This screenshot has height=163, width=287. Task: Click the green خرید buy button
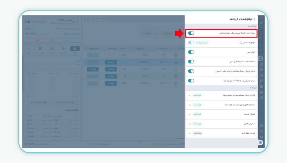(x=67, y=40)
